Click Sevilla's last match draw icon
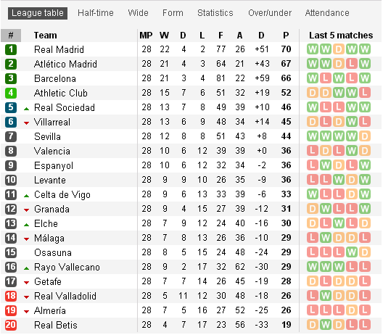383x335 pixels. (365, 136)
